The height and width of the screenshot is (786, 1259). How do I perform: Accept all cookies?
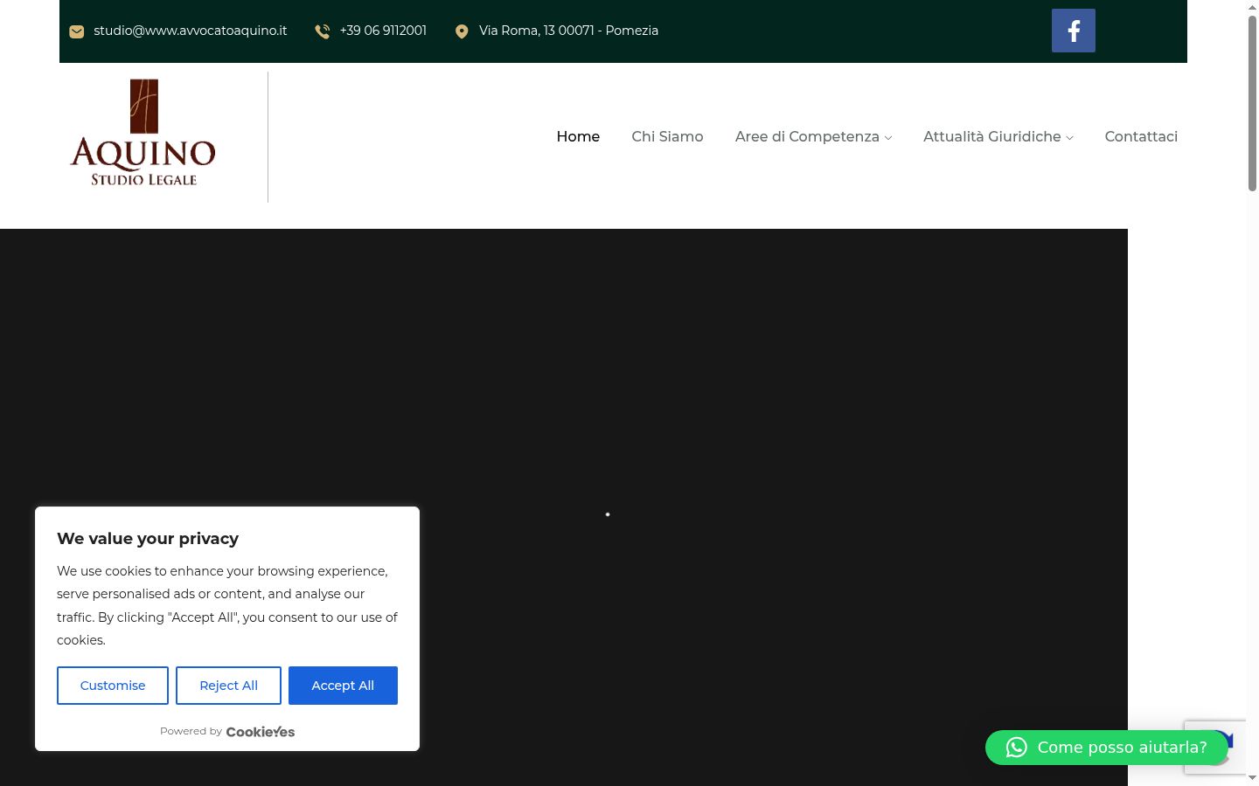[x=343, y=686]
